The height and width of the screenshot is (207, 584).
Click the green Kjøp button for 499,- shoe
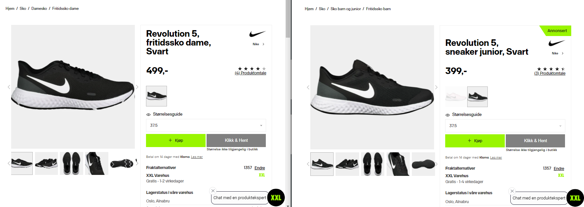click(176, 140)
